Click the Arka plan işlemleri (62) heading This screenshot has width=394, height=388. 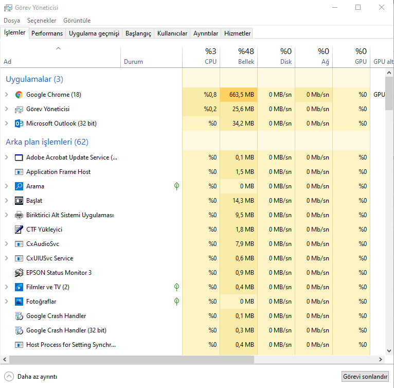[x=47, y=142]
